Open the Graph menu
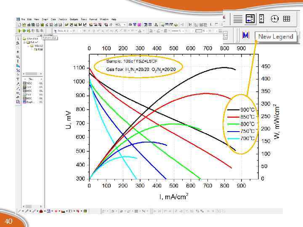 pyautogui.click(x=45, y=19)
